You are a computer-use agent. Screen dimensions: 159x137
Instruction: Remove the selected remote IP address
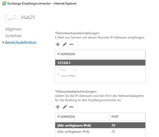coord(71,44)
